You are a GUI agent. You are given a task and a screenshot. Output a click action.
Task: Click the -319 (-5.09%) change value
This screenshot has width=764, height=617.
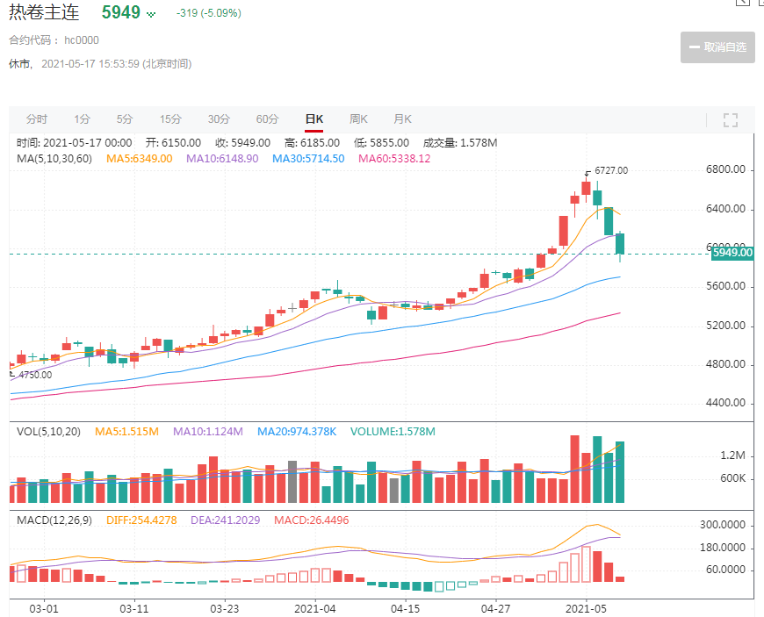click(x=208, y=13)
